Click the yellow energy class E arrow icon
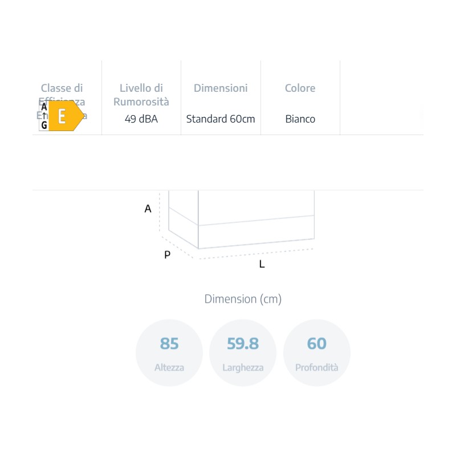This screenshot has height=456, width=456. (66, 116)
